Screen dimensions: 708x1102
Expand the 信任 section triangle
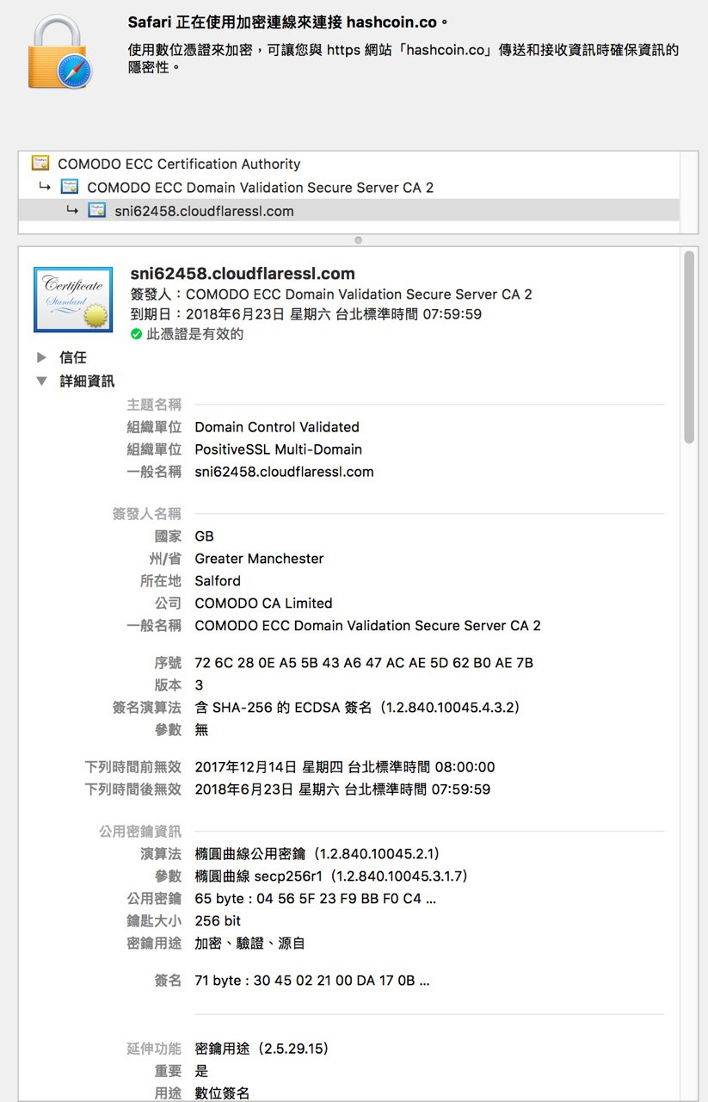(41, 357)
